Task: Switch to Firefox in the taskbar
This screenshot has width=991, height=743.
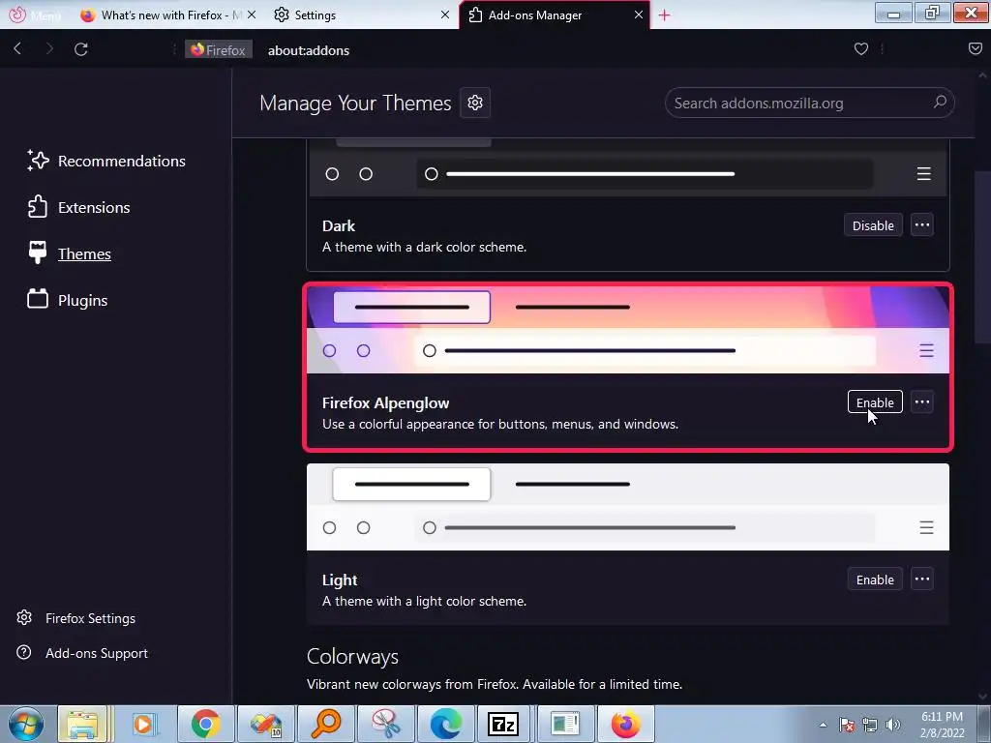Action: pos(626,724)
